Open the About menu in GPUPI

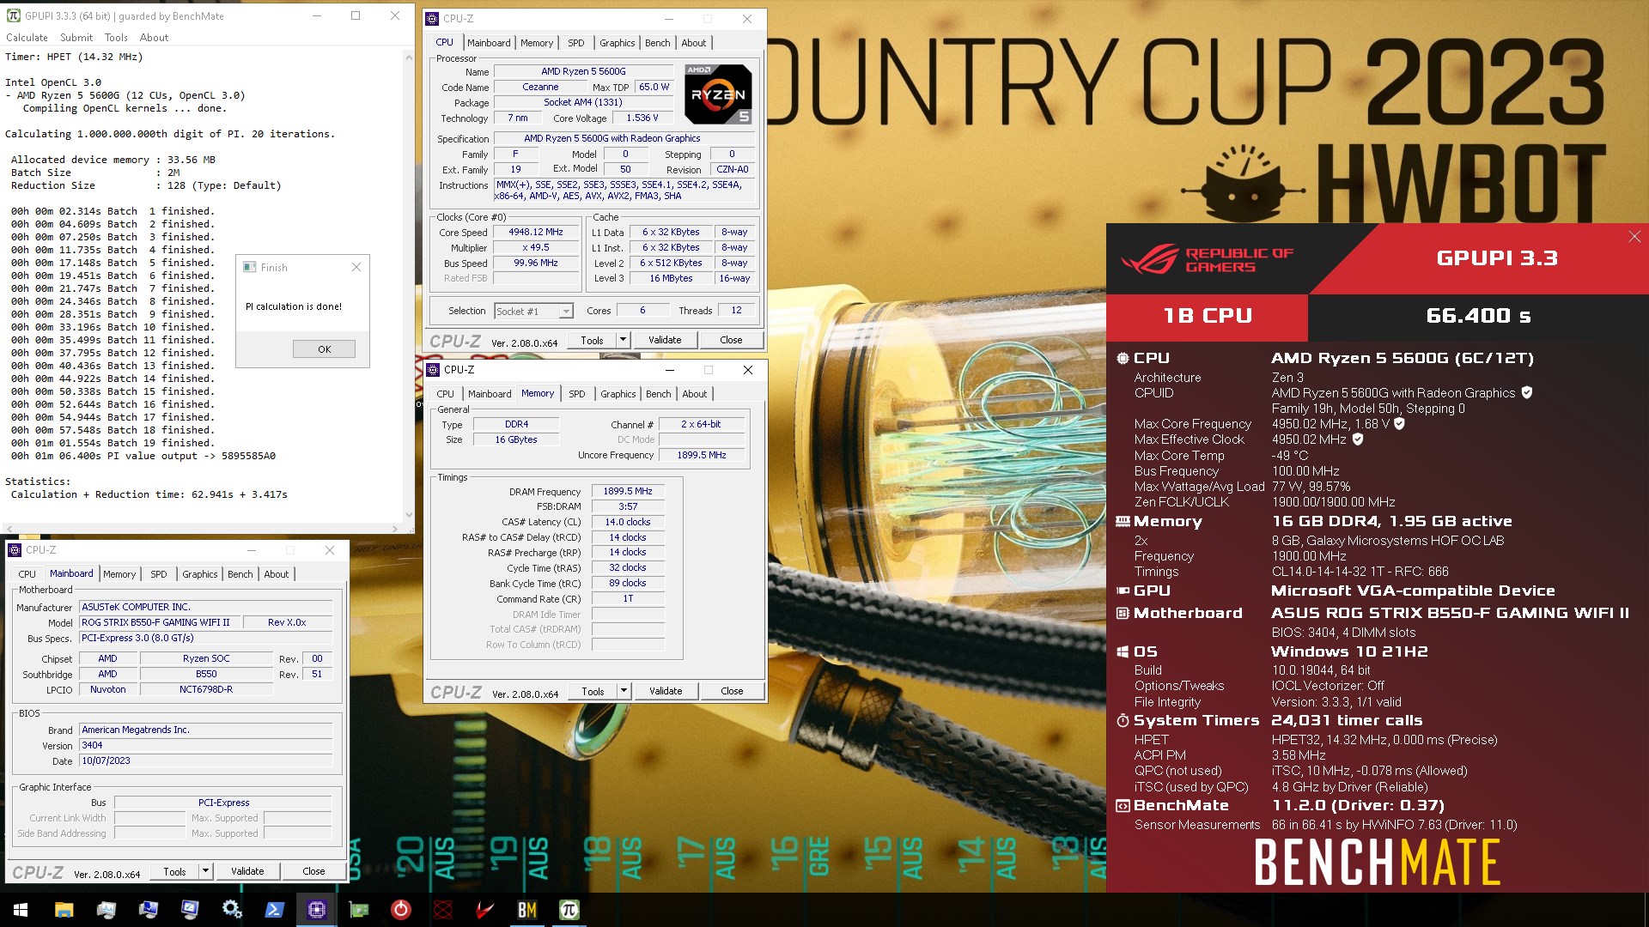tap(154, 38)
